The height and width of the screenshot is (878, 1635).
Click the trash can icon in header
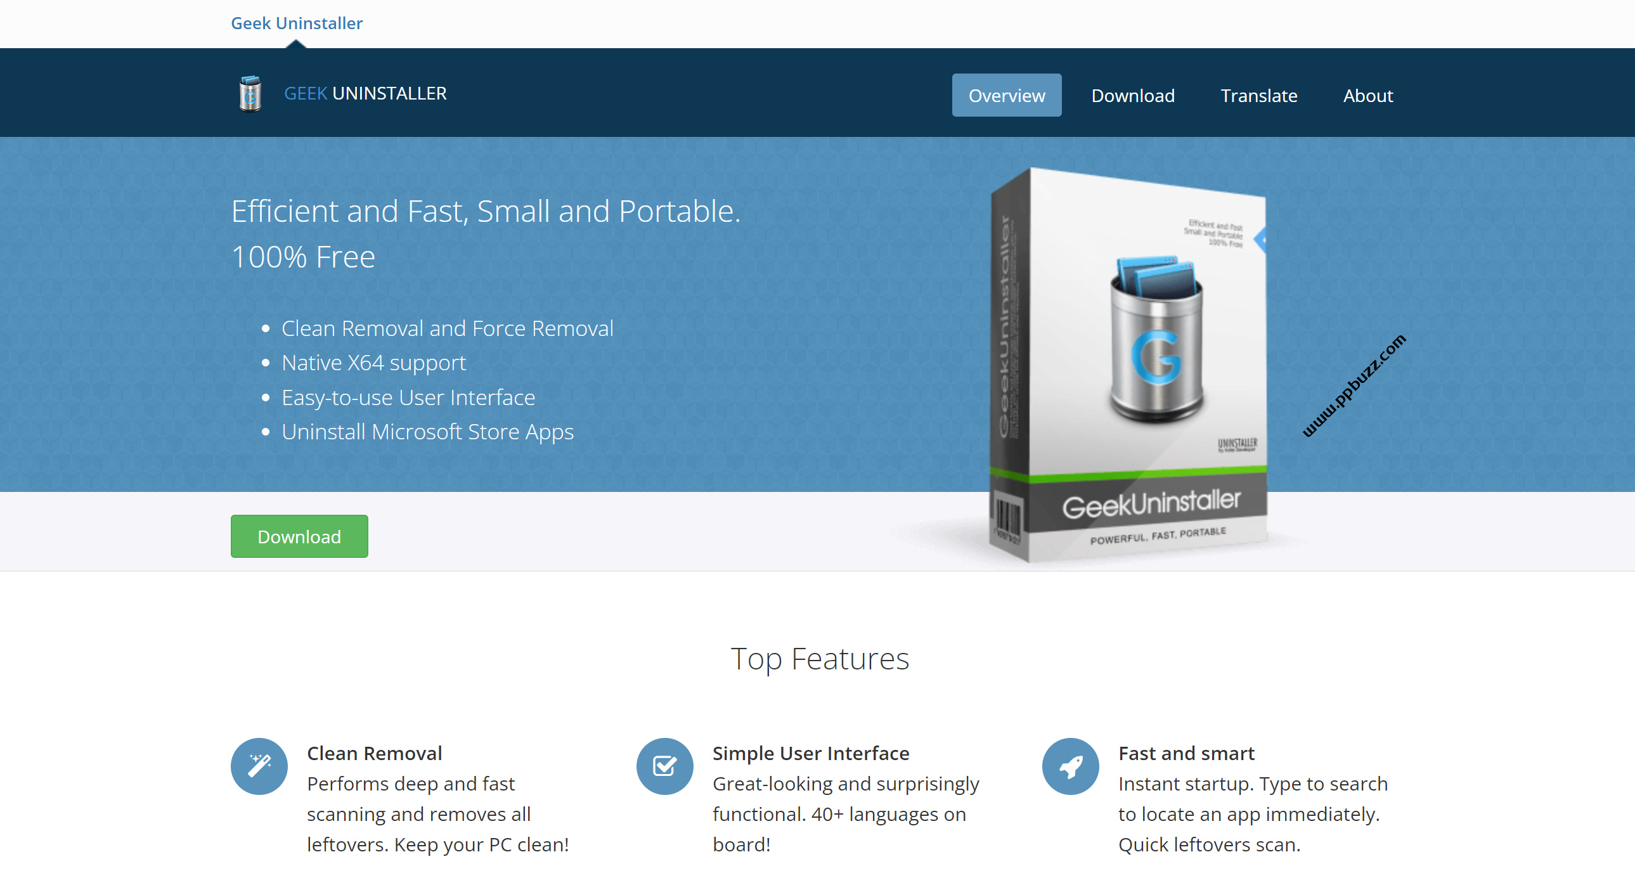tap(250, 94)
